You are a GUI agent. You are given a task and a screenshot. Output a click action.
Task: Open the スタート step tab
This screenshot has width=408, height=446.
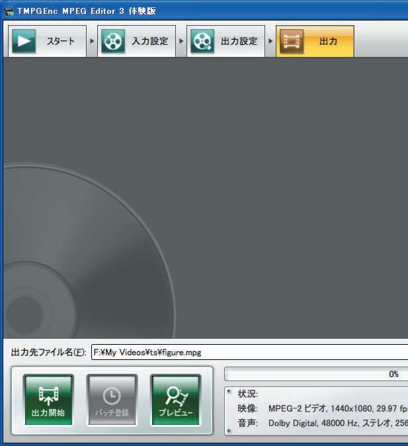(x=47, y=41)
